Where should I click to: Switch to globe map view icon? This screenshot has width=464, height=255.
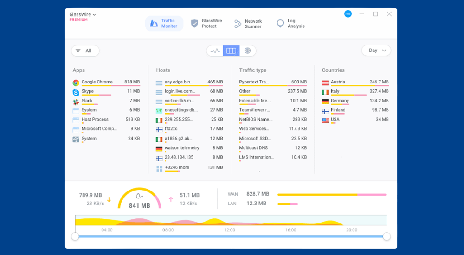point(248,51)
